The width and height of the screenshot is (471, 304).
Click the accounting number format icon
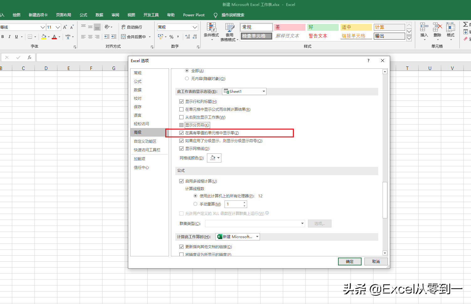point(161,37)
